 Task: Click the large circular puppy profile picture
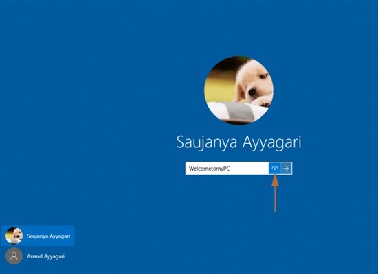[238, 90]
